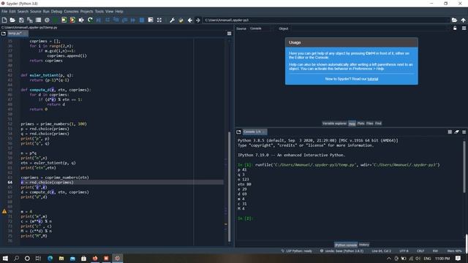Save all files toolbar icon
468x263 pixels.
tap(30, 20)
